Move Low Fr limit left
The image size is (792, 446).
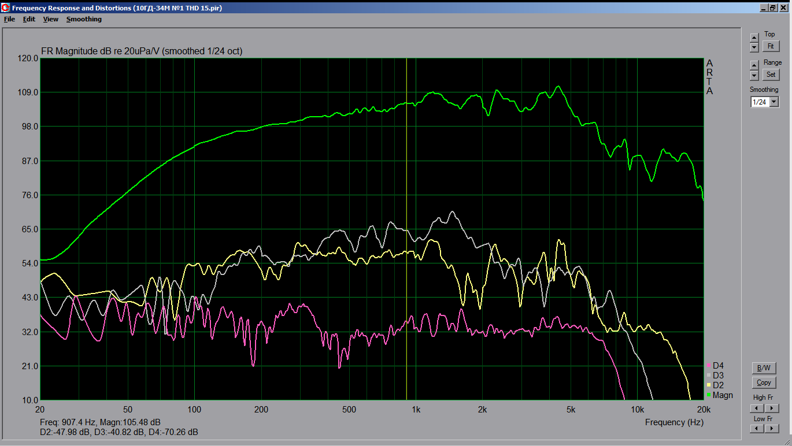tap(757, 429)
